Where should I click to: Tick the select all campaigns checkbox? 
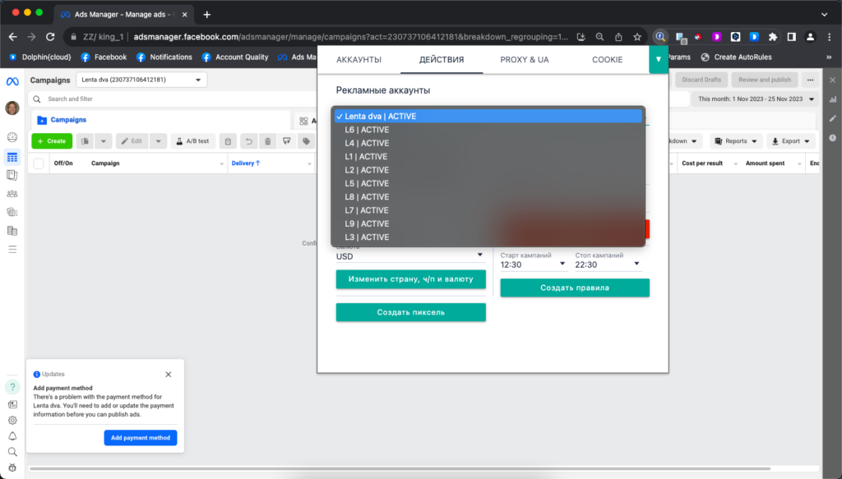tap(39, 163)
